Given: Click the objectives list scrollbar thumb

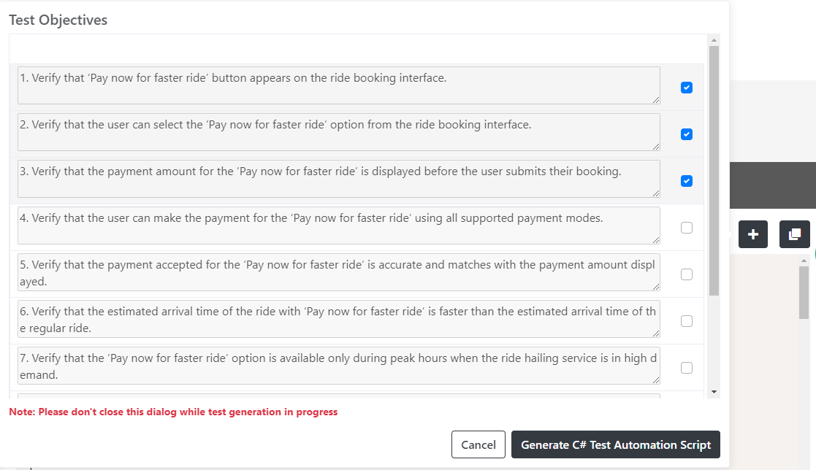Looking at the screenshot, I should coord(714,171).
